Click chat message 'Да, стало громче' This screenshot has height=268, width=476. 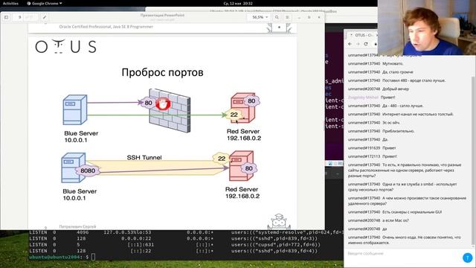(398, 72)
